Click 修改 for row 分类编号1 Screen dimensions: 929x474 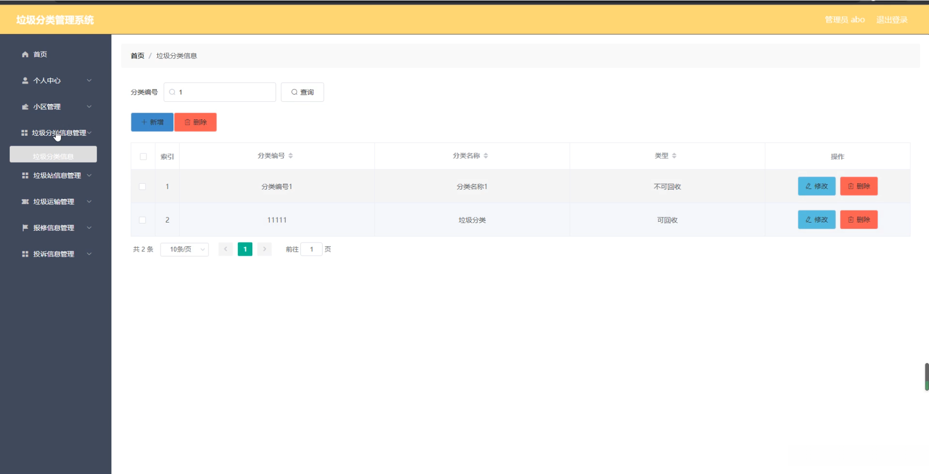pyautogui.click(x=816, y=186)
